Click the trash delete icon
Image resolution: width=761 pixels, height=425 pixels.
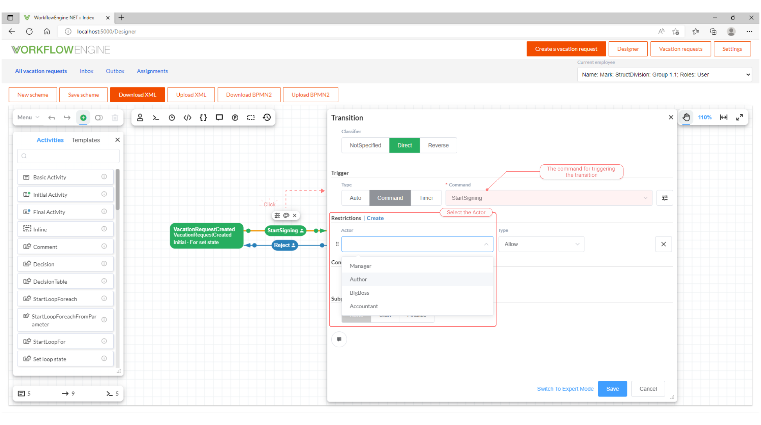tap(115, 117)
